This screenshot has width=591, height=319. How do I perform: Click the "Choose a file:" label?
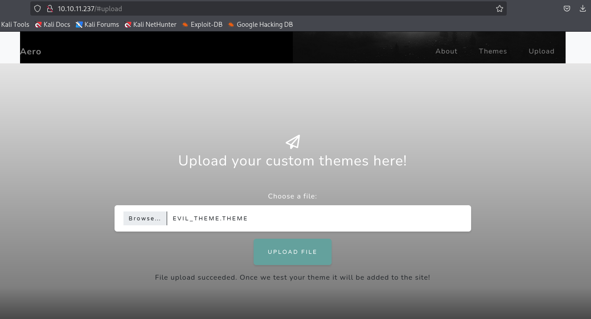tap(292, 196)
